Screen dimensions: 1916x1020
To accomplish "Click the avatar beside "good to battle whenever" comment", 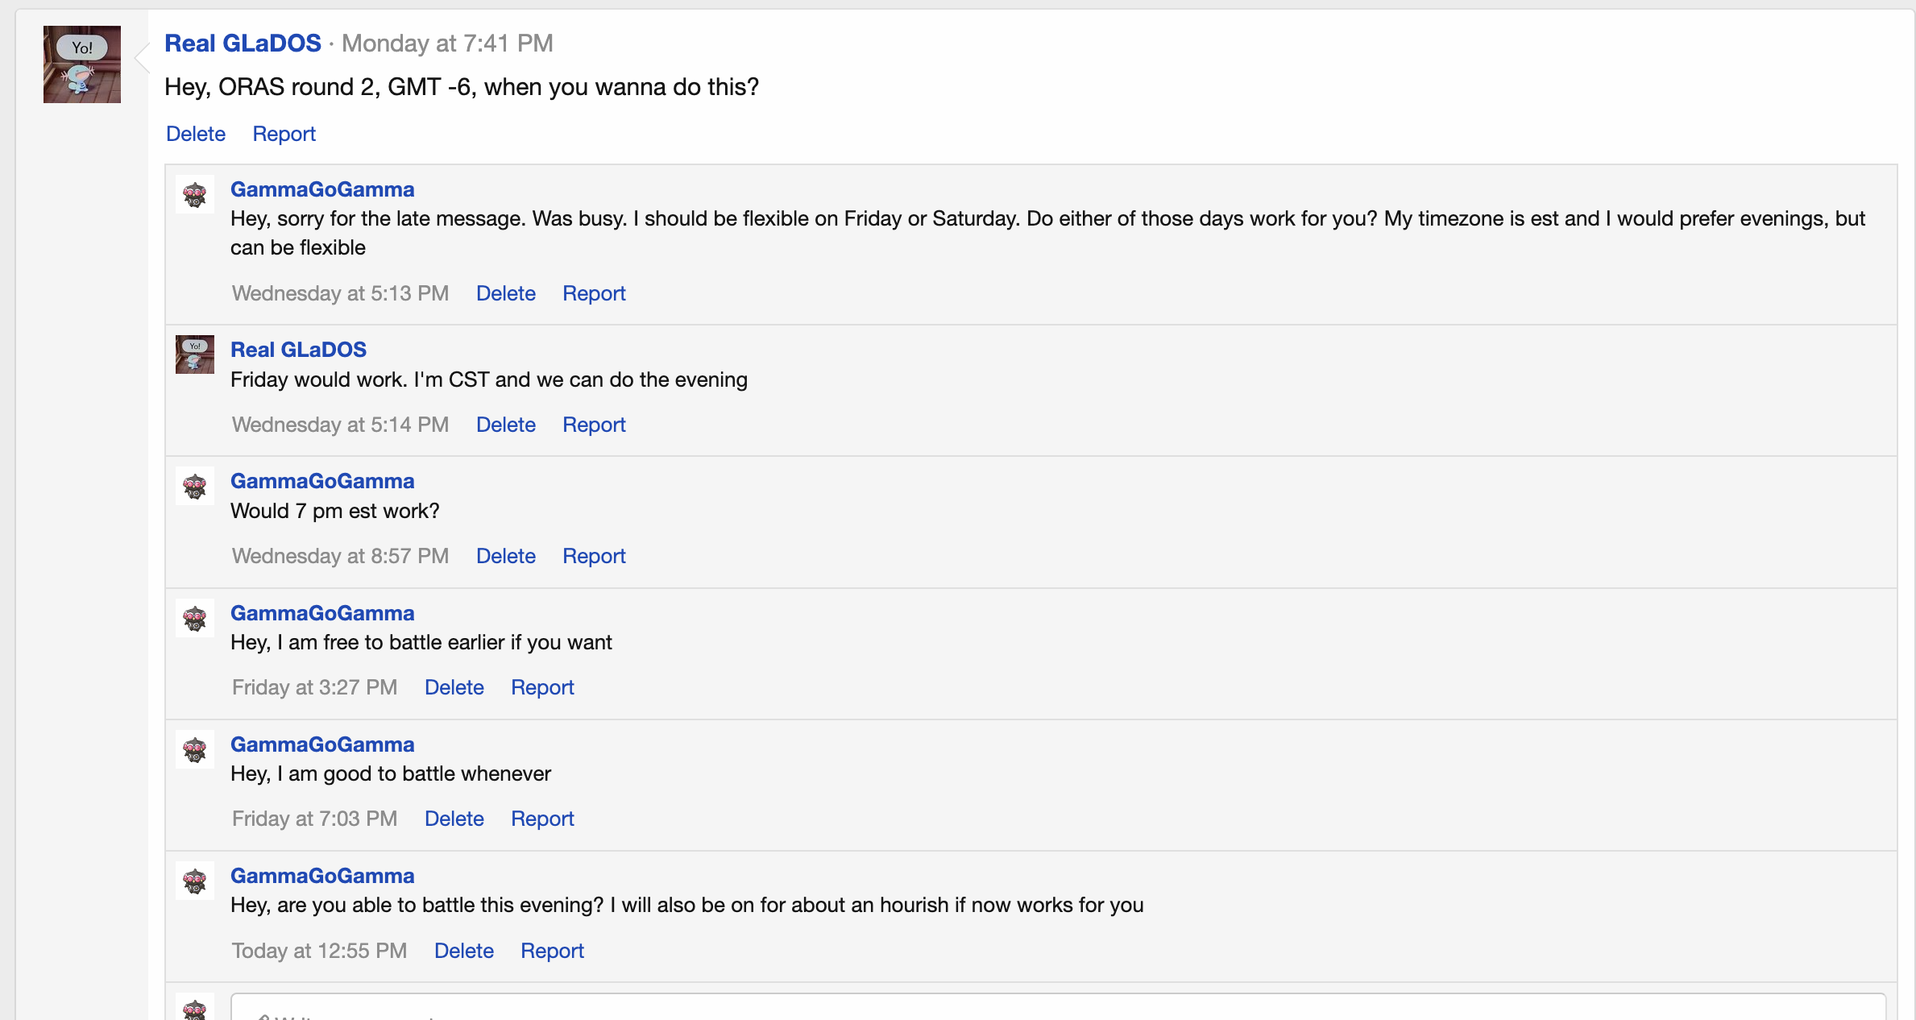I will coord(195,749).
